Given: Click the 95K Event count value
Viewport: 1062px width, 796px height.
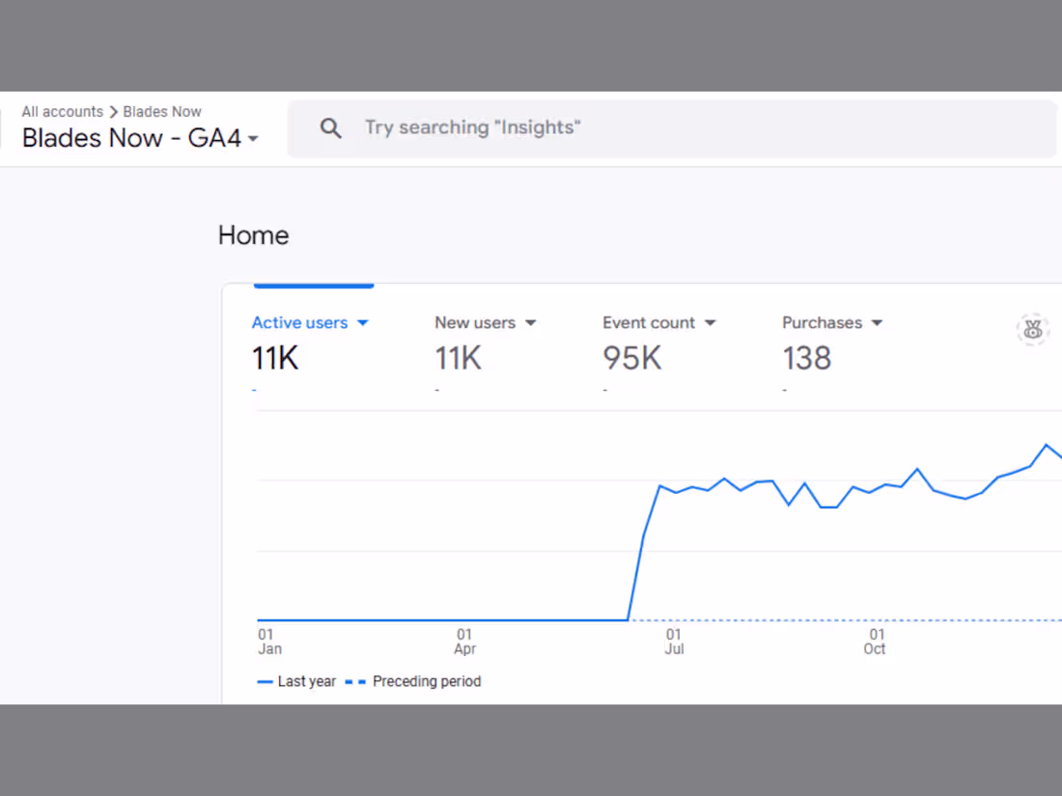Looking at the screenshot, I should [632, 357].
